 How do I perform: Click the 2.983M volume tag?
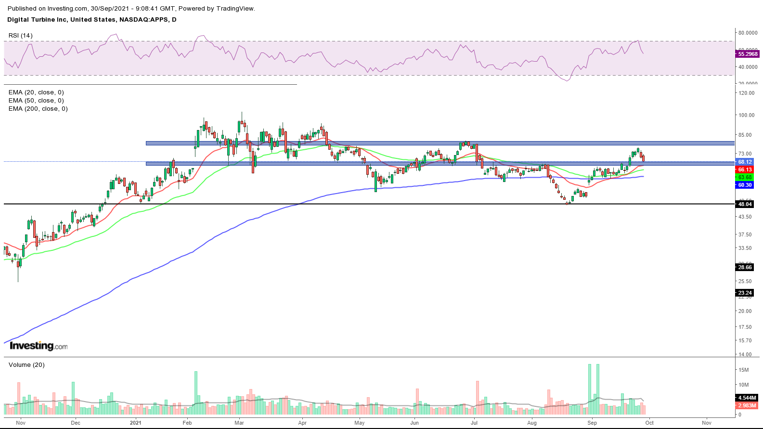(x=747, y=405)
